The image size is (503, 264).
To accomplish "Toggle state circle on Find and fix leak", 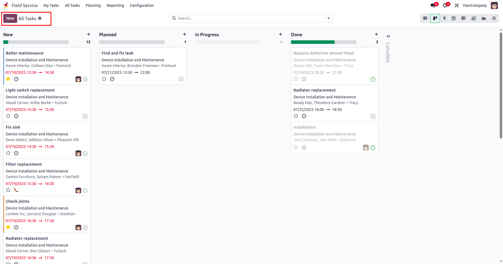I will point(181,79).
